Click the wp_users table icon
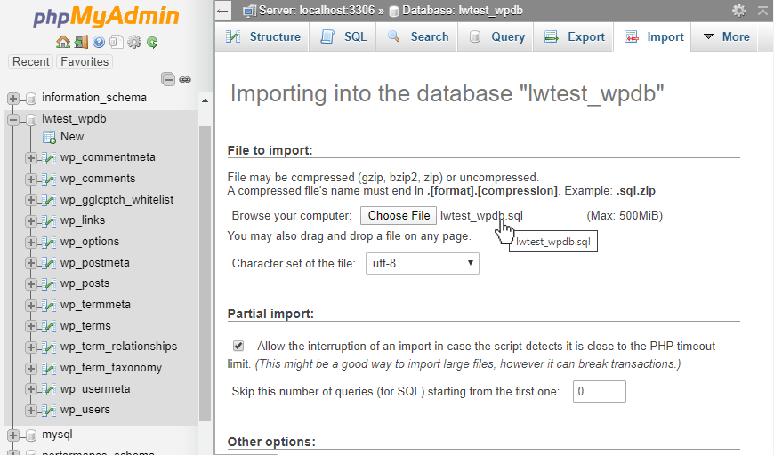The width and height of the screenshot is (774, 455). (x=48, y=411)
